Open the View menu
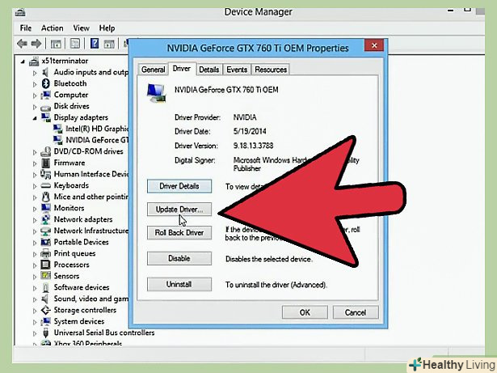Viewport: 497px width, 373px height. [x=81, y=28]
